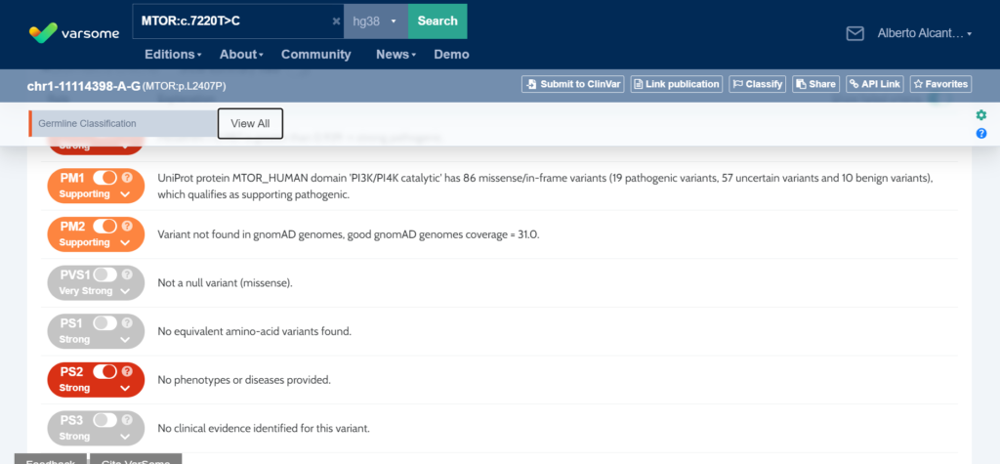
Task: Toggle the PM1 rule switch off
Action: pos(104,178)
